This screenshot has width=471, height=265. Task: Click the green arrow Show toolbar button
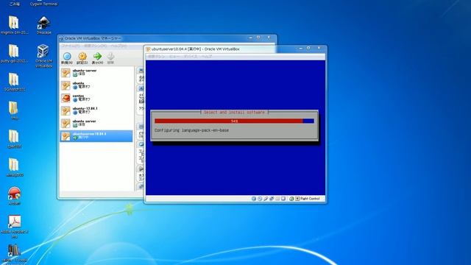(97, 58)
